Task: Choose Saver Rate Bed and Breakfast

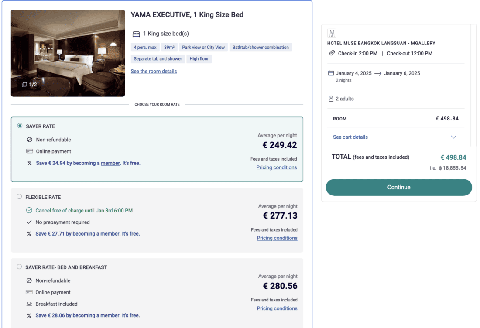Action: click(19, 267)
